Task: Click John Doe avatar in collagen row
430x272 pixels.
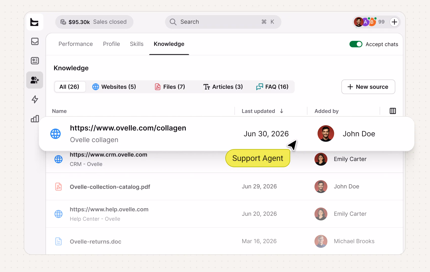Action: (x=326, y=133)
